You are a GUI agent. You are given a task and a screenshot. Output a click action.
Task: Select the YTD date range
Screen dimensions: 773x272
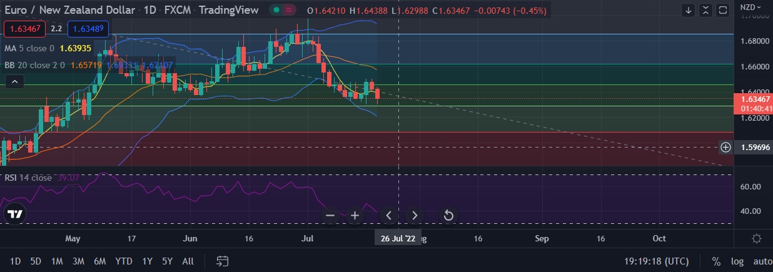pos(124,261)
